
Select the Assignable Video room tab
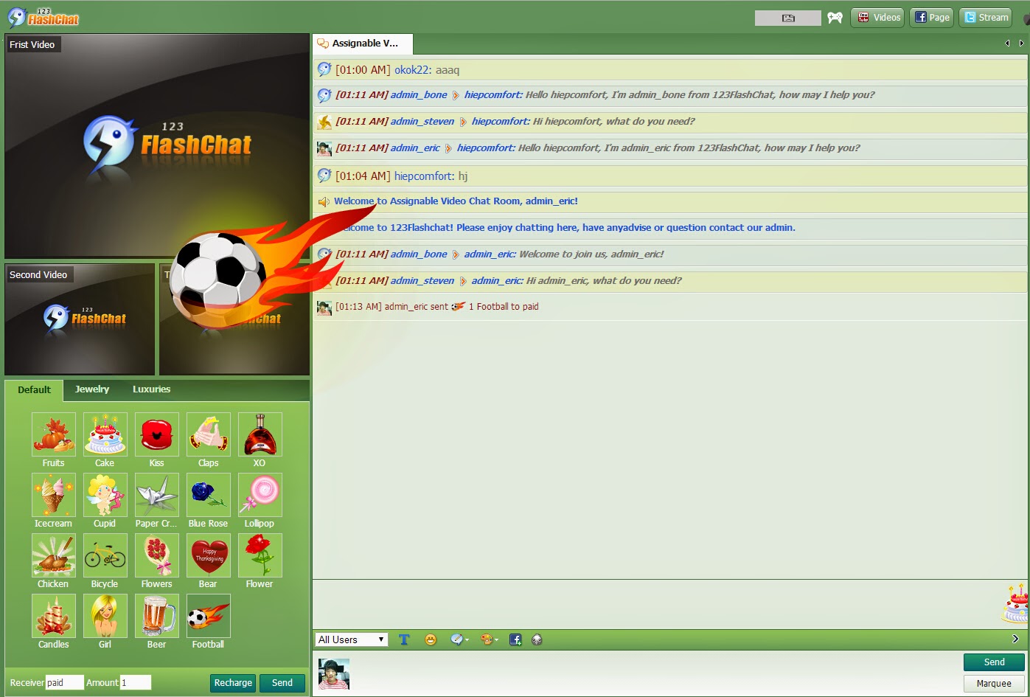pyautogui.click(x=363, y=44)
